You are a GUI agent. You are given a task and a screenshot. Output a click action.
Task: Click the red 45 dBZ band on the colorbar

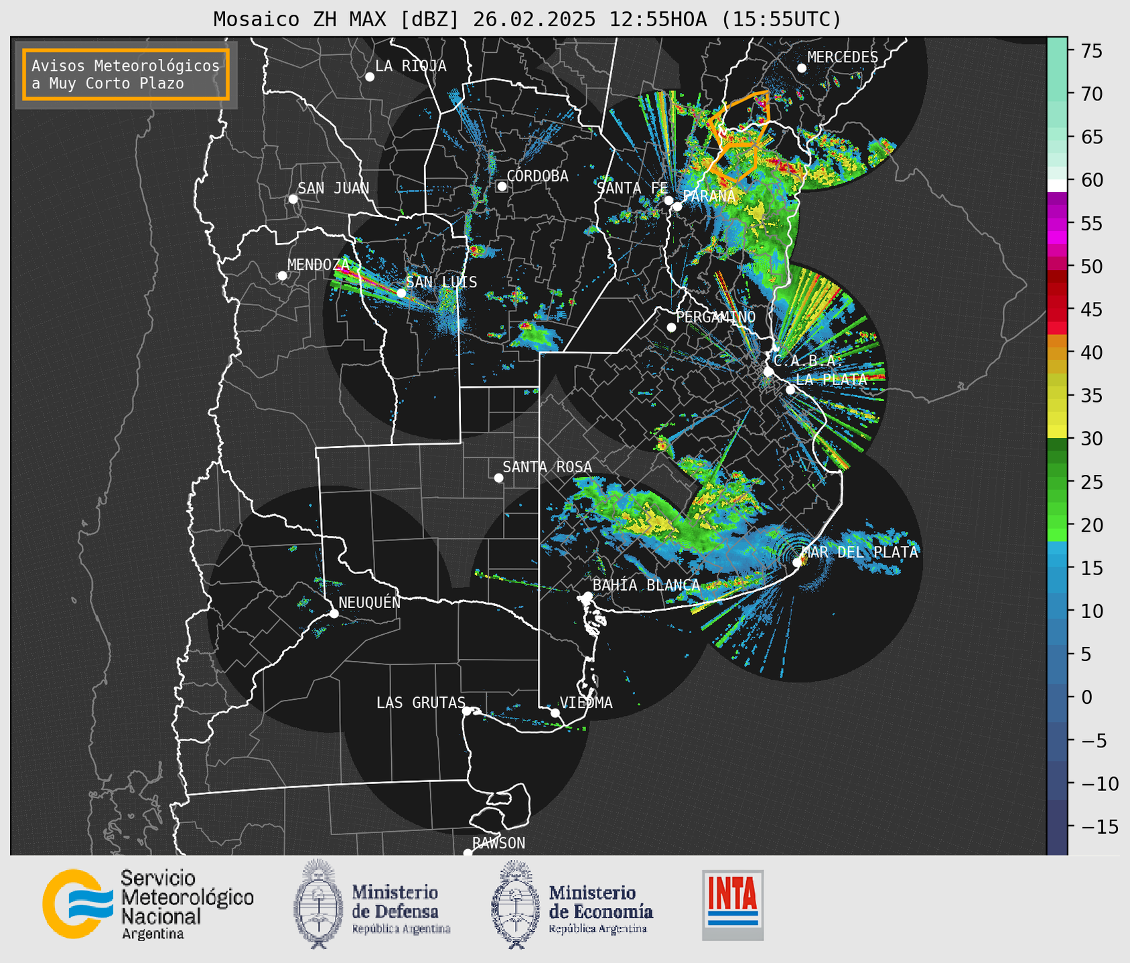click(x=1057, y=309)
